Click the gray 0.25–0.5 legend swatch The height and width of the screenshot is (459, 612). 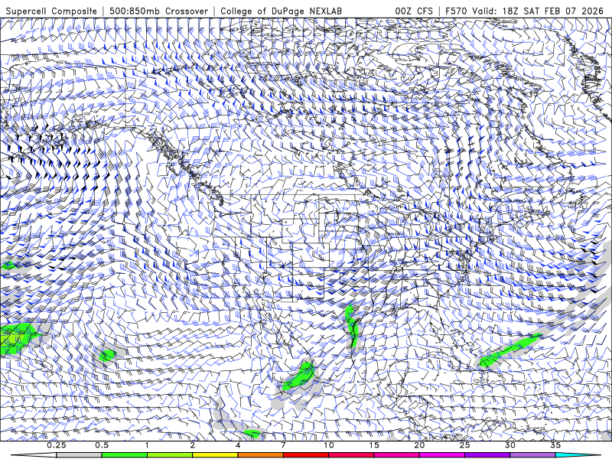tap(79, 455)
